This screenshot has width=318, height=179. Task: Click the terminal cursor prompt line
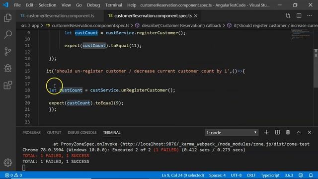click(x=24, y=168)
